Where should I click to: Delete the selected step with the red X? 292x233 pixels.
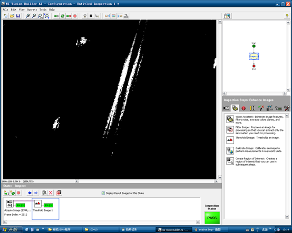51,193
